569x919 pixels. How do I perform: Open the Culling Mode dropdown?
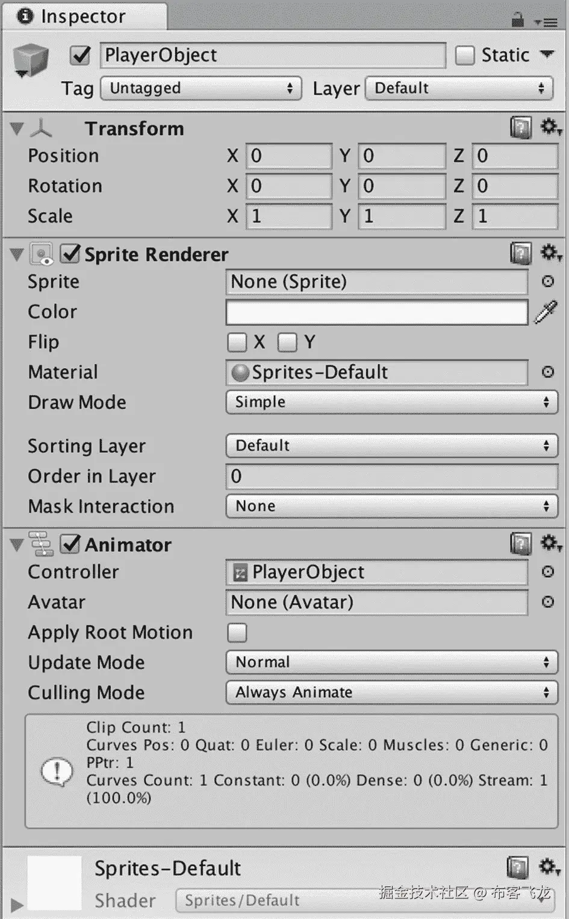[x=391, y=692]
